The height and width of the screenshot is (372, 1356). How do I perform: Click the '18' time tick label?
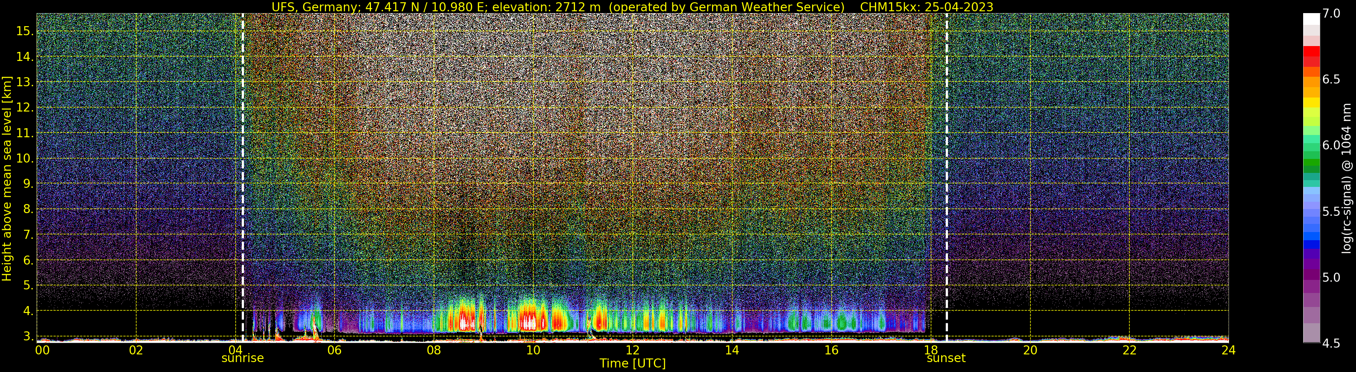[931, 350]
